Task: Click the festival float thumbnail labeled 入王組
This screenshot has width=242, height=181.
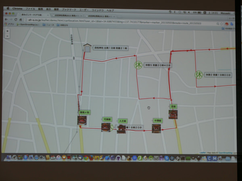Action: point(121,129)
